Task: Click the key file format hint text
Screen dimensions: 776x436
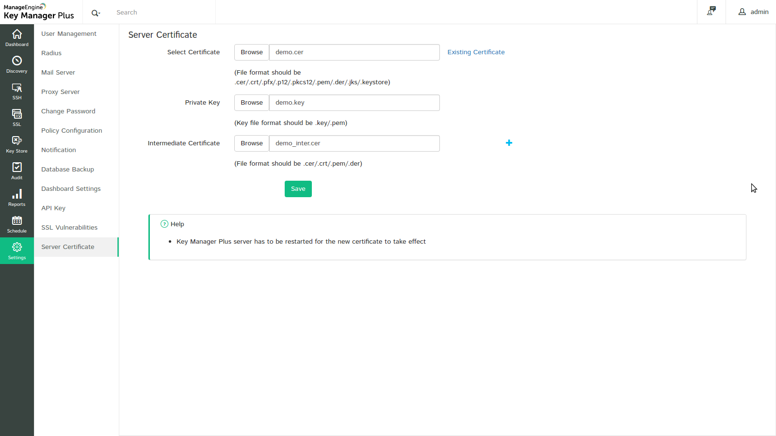Action: 291,123
